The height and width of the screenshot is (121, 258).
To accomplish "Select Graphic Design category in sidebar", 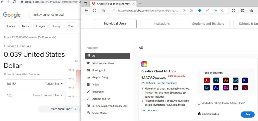I will tap(101, 77).
